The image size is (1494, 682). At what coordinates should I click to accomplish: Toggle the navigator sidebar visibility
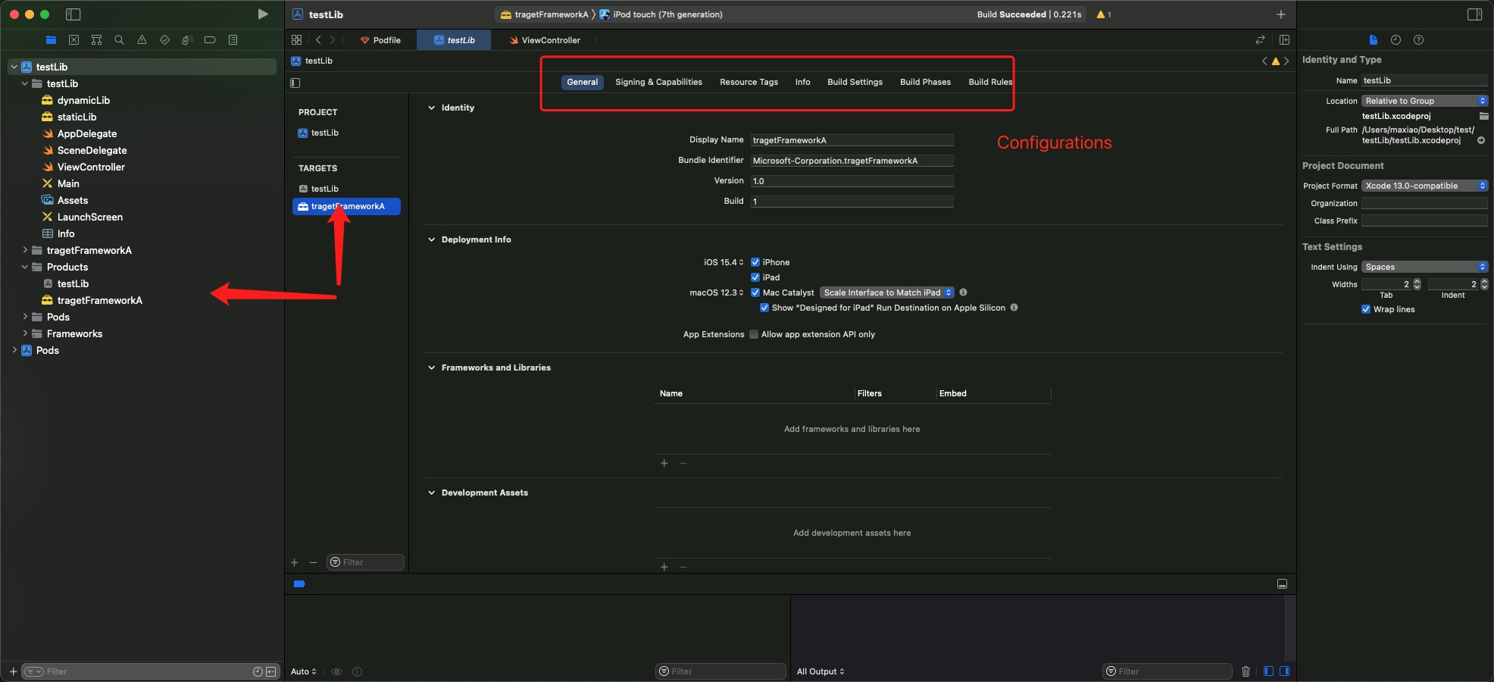[73, 14]
